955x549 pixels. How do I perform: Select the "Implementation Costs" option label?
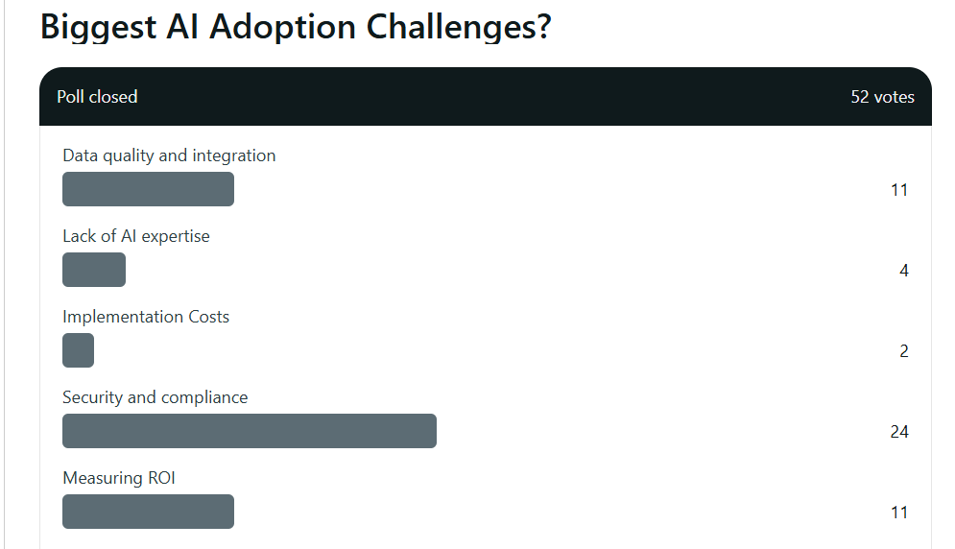tap(146, 317)
